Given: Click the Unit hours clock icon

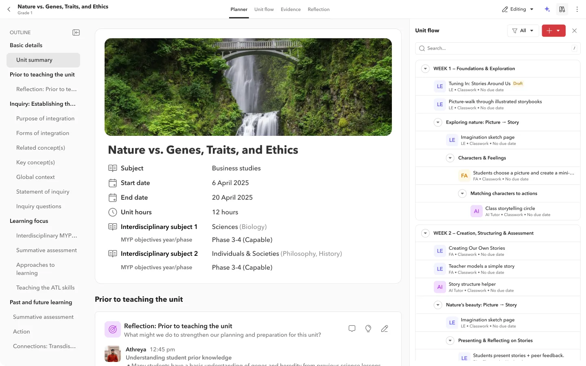Looking at the screenshot, I should pos(113,212).
